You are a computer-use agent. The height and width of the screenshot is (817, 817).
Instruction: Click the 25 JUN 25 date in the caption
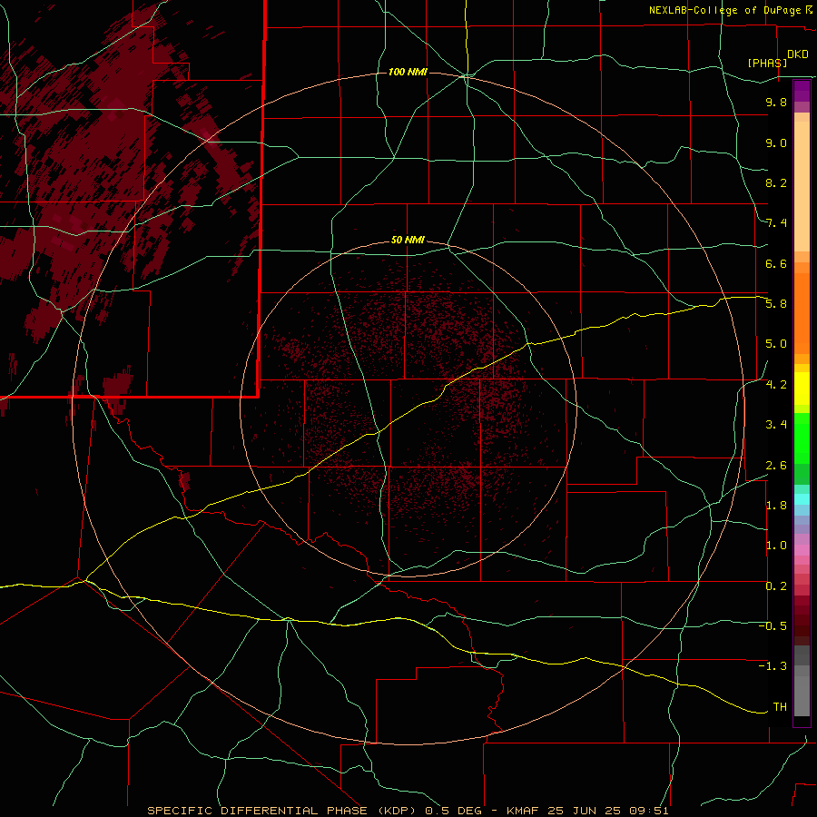click(584, 811)
